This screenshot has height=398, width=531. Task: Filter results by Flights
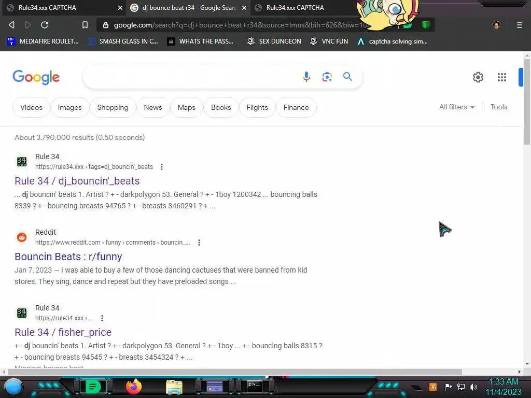click(x=257, y=107)
